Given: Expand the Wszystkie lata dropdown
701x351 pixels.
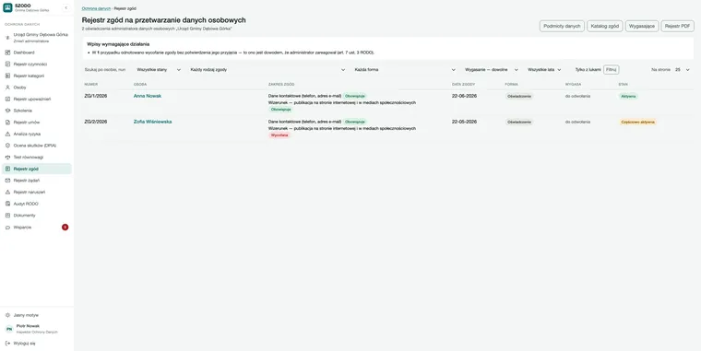Looking at the screenshot, I should click(544, 70).
